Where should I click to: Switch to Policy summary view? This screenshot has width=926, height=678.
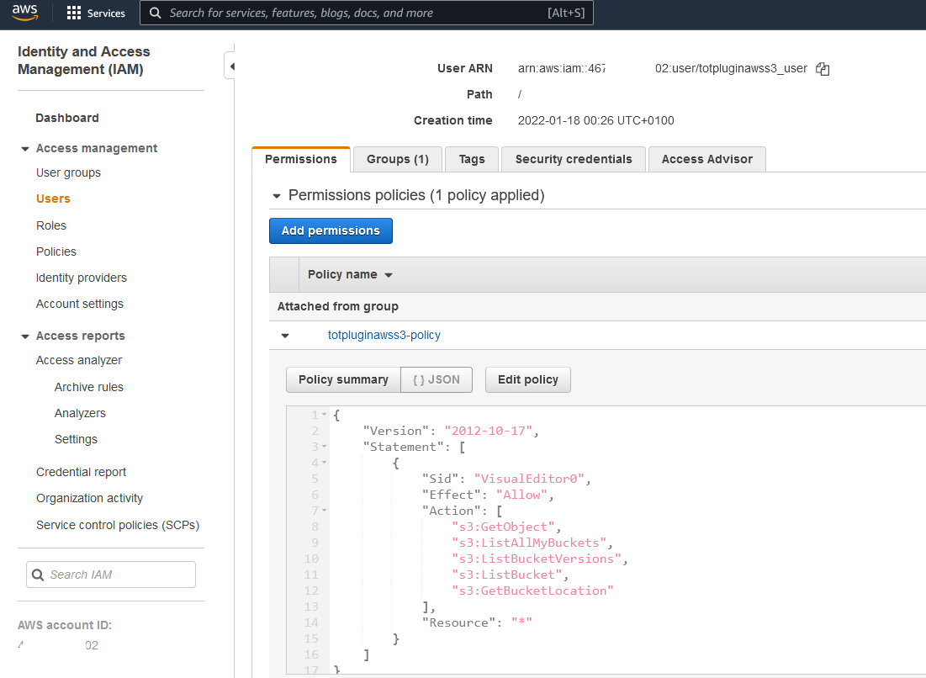[343, 379]
